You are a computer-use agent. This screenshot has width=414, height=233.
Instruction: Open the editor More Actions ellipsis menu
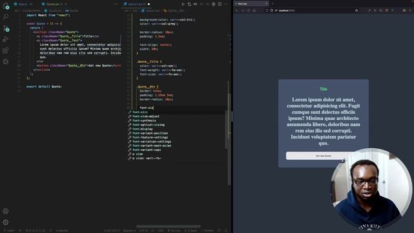[x=226, y=4]
